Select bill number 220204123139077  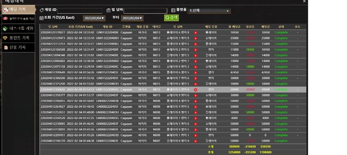53,32
